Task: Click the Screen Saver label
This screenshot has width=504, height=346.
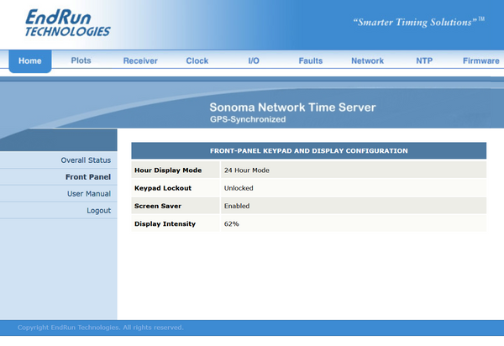Action: pos(158,206)
